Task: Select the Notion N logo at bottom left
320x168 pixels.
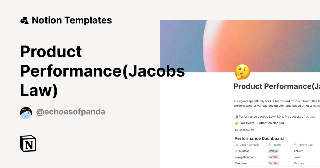Action: tap(28, 143)
